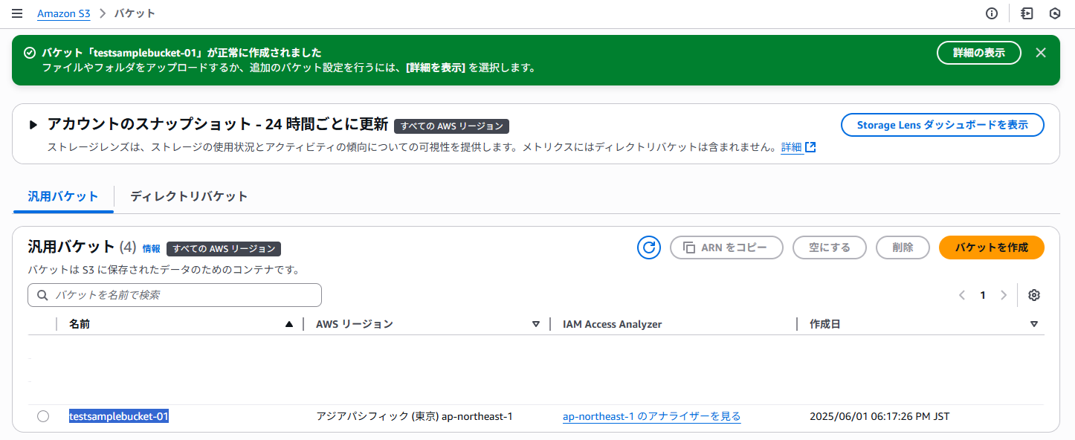Click すべての AWS リージョン badge in snapshot header

pos(451,126)
